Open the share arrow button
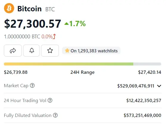 13,51
